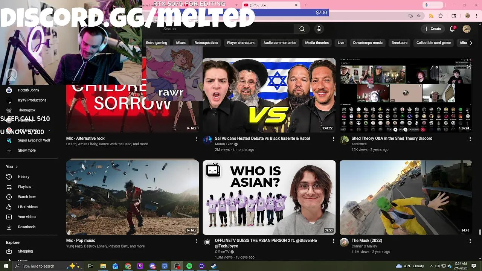482x271 pixels.
Task: Click the Create video button
Action: click(432, 29)
